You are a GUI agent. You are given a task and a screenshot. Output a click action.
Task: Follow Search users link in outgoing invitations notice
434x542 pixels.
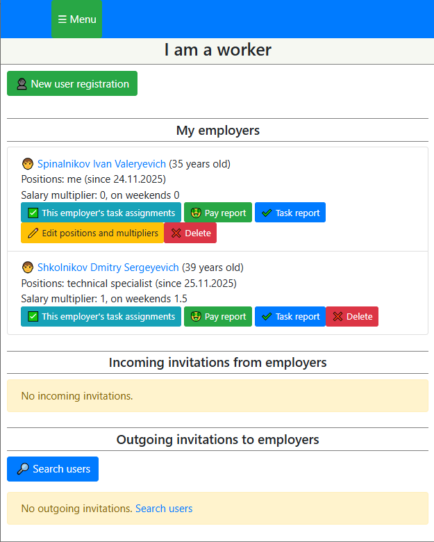pos(164,509)
